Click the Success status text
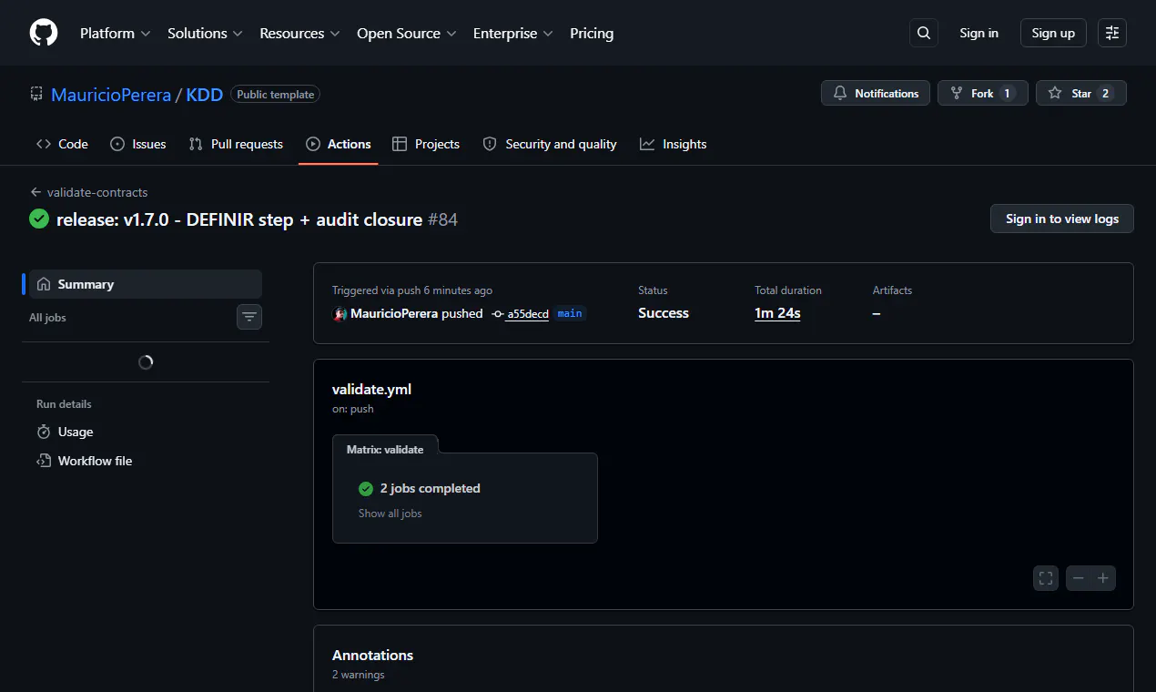This screenshot has height=692, width=1156. (x=664, y=312)
